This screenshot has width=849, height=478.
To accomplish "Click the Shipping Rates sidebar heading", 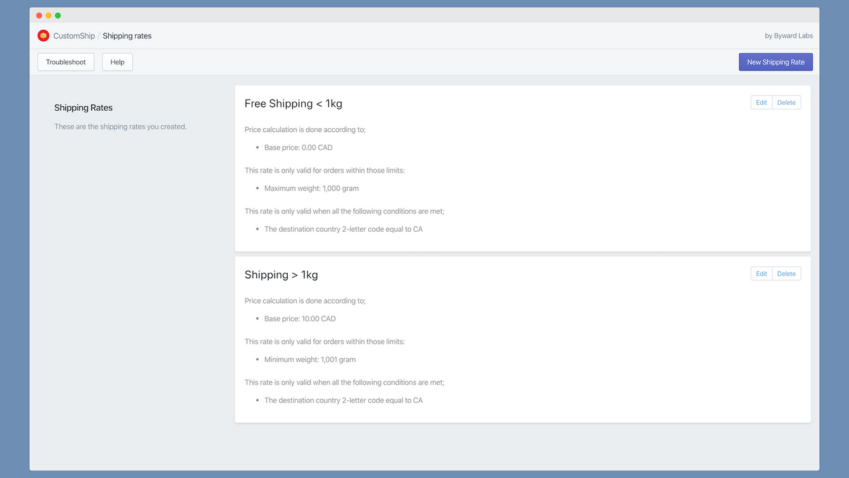I will pos(84,108).
